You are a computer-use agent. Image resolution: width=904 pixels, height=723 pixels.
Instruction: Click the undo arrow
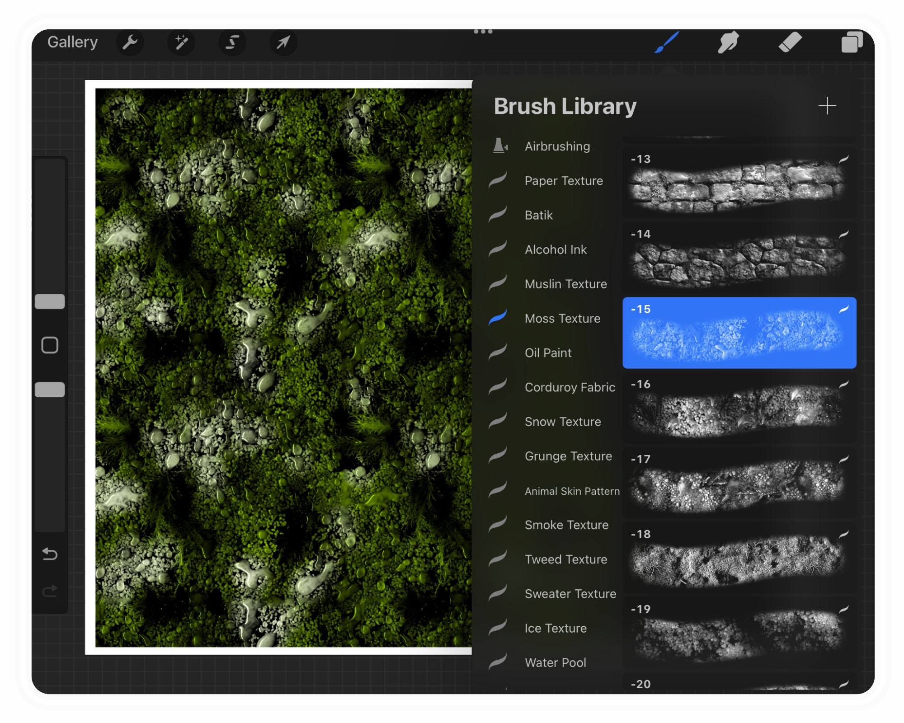pos(50,554)
